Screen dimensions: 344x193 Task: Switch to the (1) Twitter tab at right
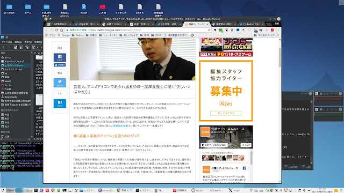point(252,24)
